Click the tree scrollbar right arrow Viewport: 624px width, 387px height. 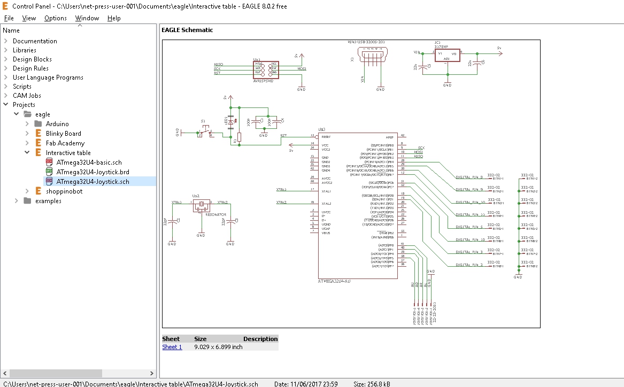(x=152, y=373)
